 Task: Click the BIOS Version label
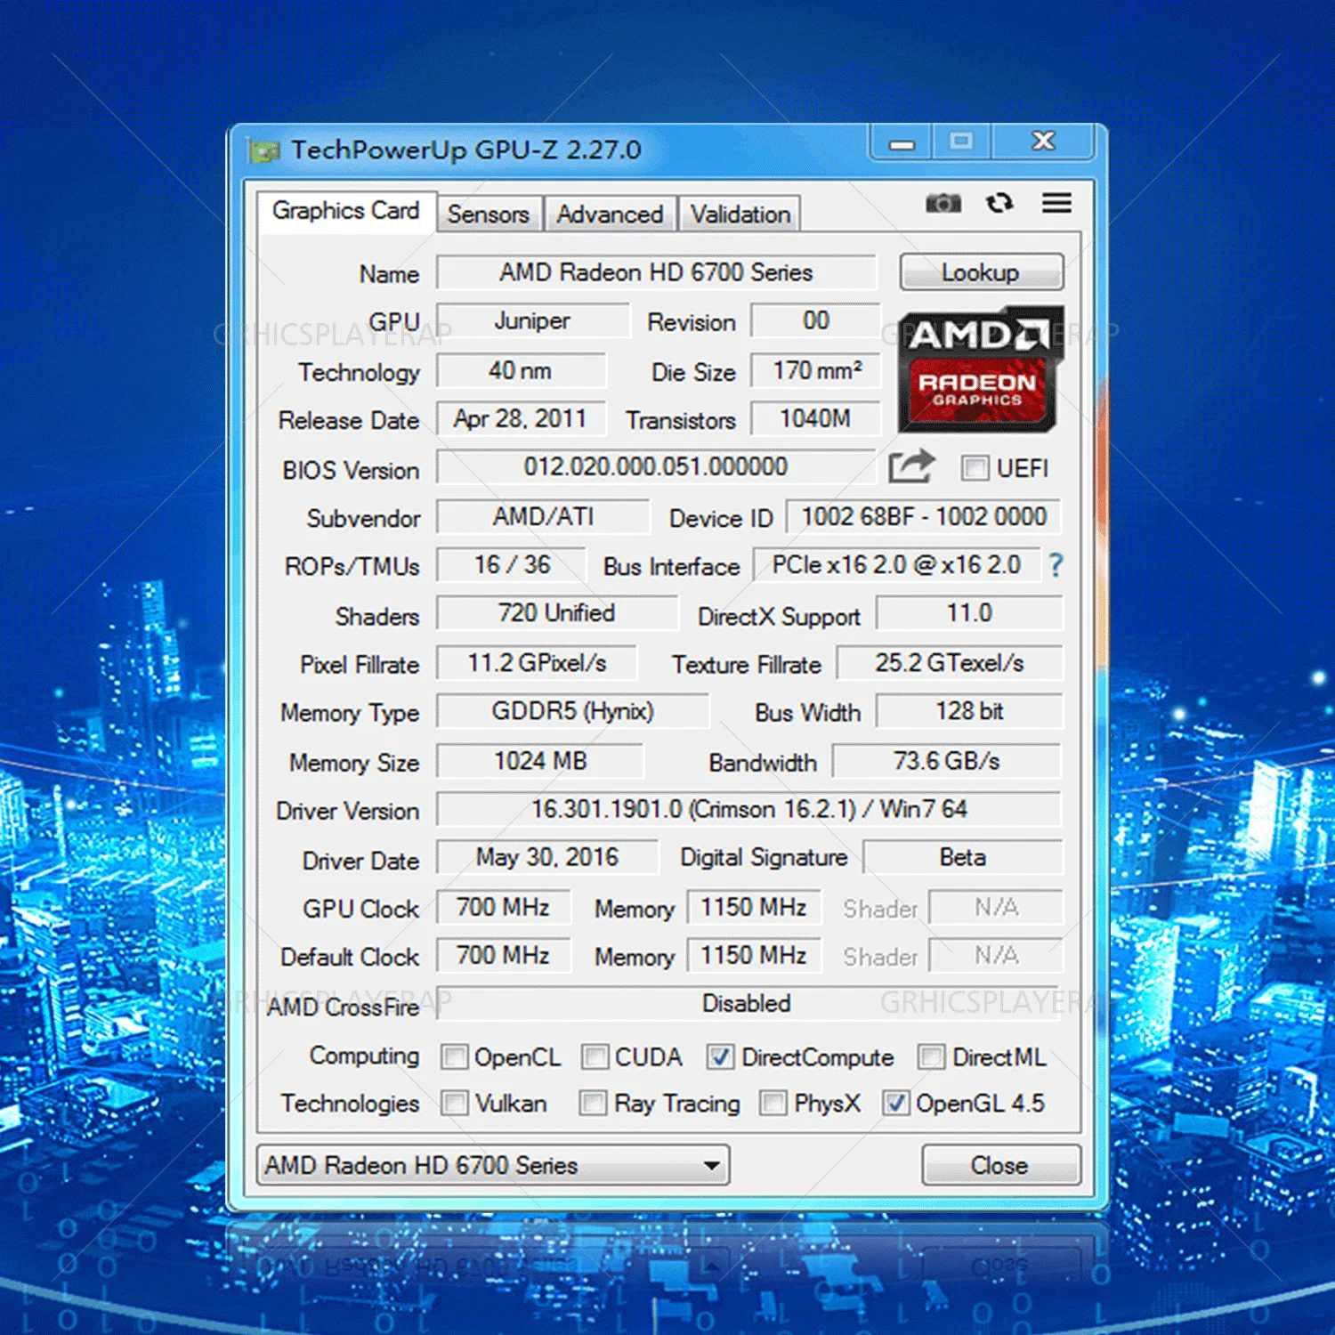point(351,470)
